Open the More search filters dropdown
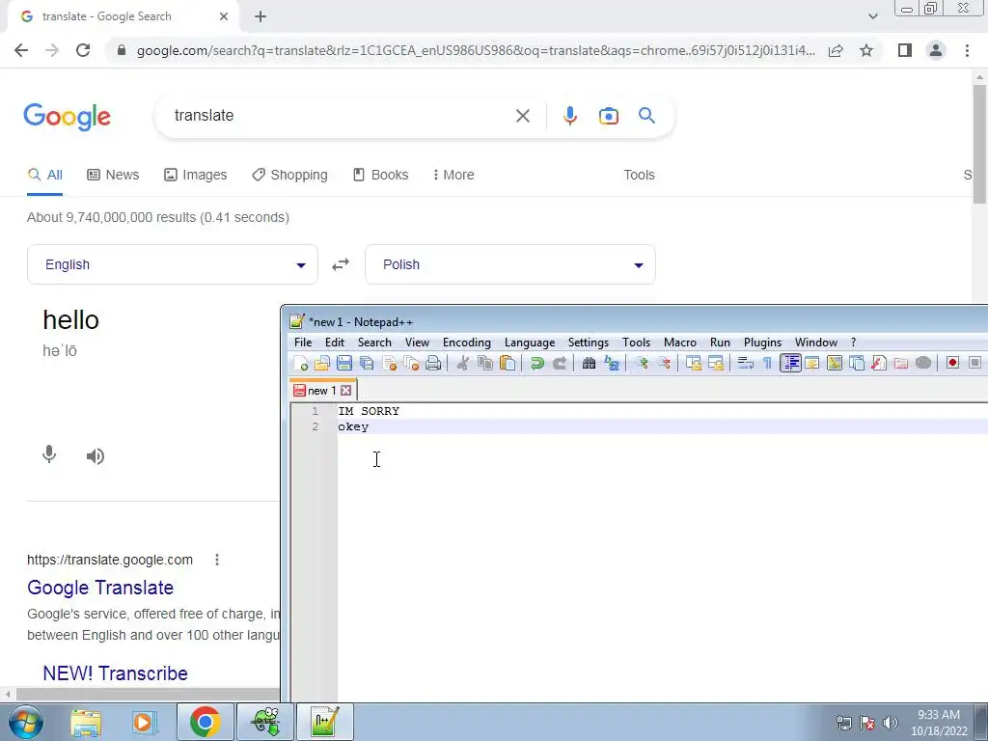This screenshot has width=988, height=741. coord(453,175)
